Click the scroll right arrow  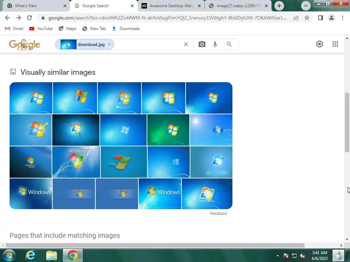click(x=341, y=245)
